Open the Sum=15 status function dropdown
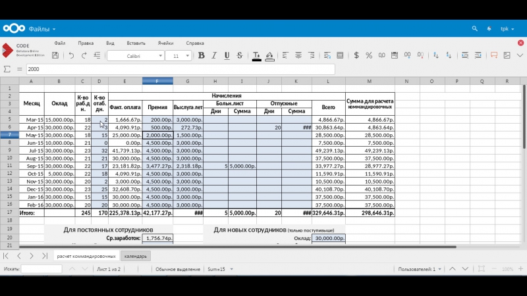This screenshot has width=527, height=296. (x=220, y=269)
